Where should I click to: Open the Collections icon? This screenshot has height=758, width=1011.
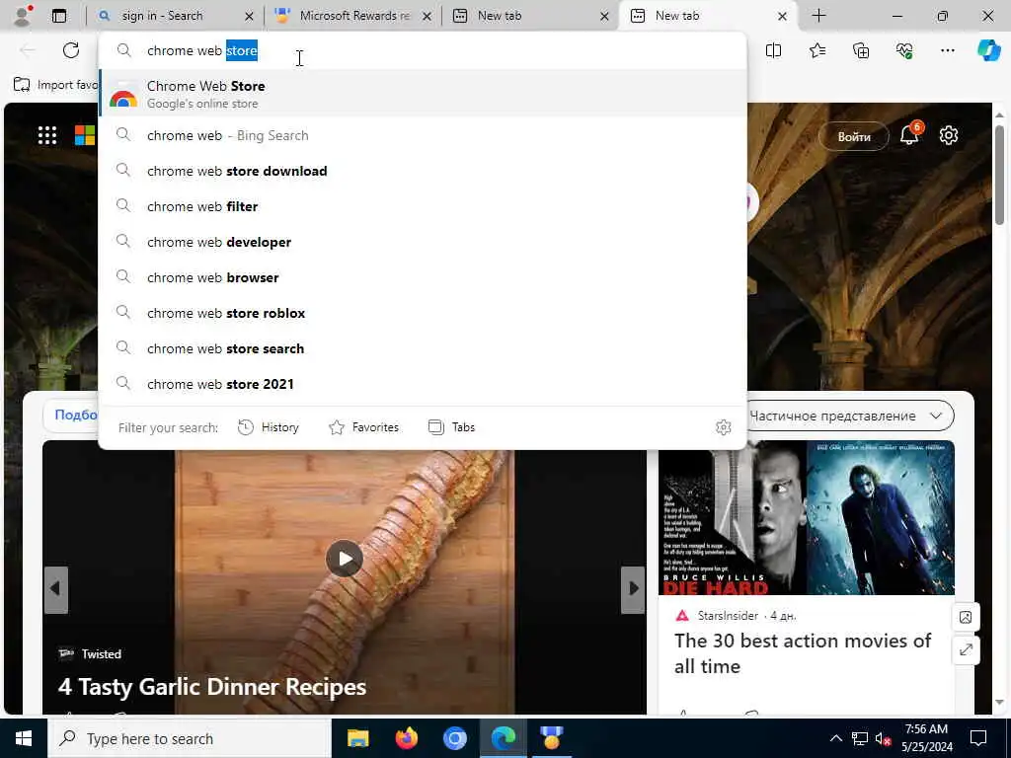[861, 50]
